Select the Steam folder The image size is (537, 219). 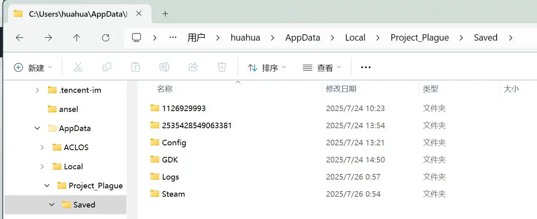[173, 194]
